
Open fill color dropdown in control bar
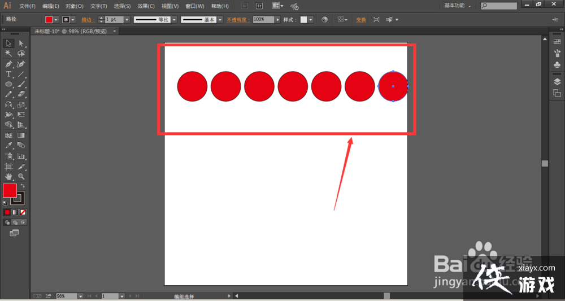[x=56, y=20]
